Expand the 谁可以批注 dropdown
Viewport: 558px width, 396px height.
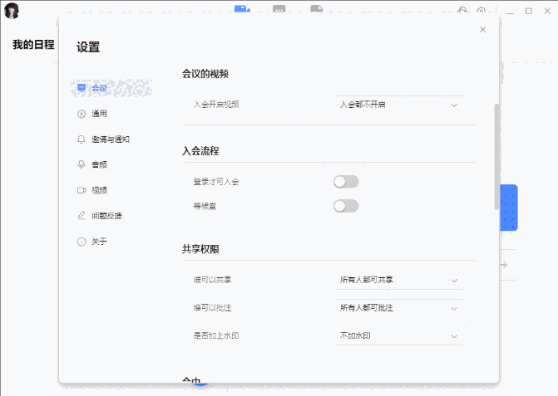[399, 308]
